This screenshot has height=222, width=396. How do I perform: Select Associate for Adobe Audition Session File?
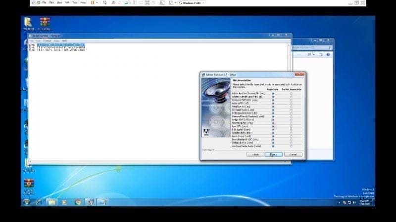[273, 93]
